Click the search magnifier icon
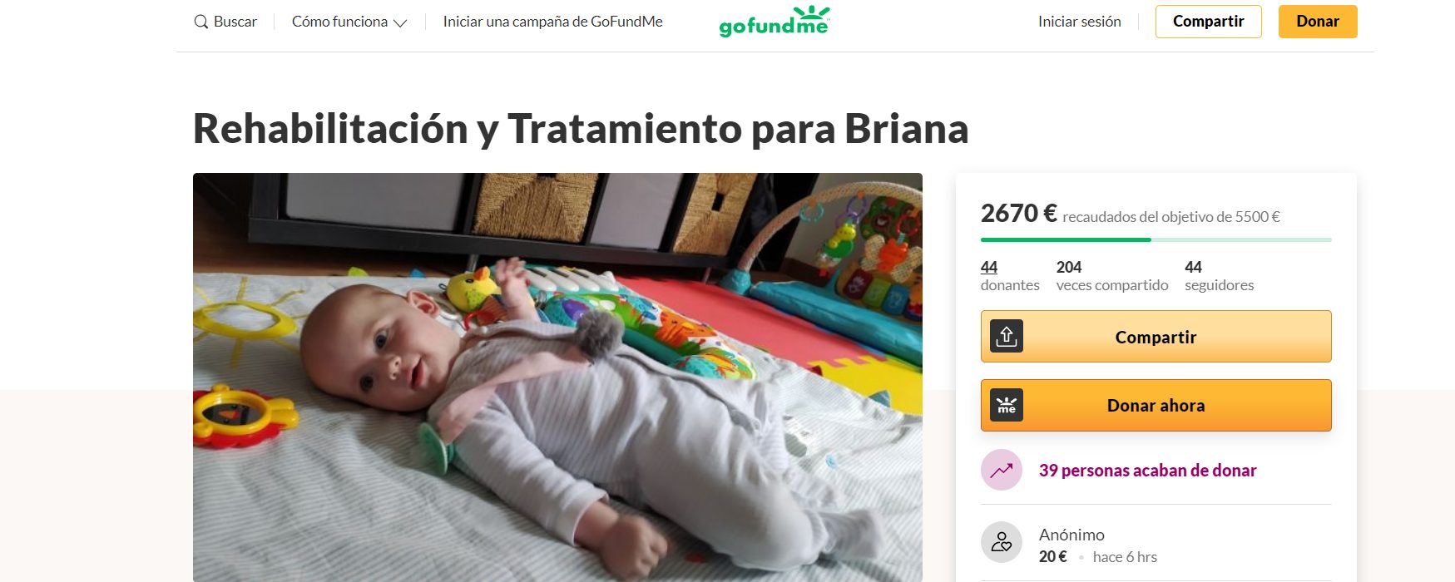Viewport: 1455px width, 582px height. point(200,22)
